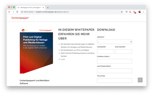The width and height of the screenshot is (153, 95).
Task: Click the red-orange extension icon
Action: click(x=130, y=12)
